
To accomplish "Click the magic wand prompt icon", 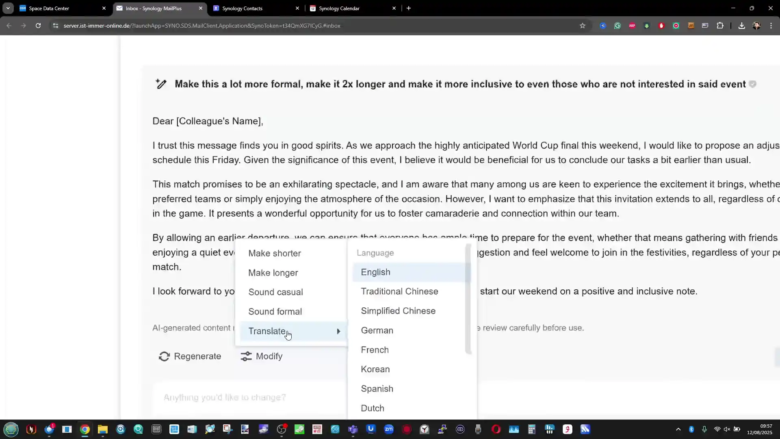I will coord(161,84).
